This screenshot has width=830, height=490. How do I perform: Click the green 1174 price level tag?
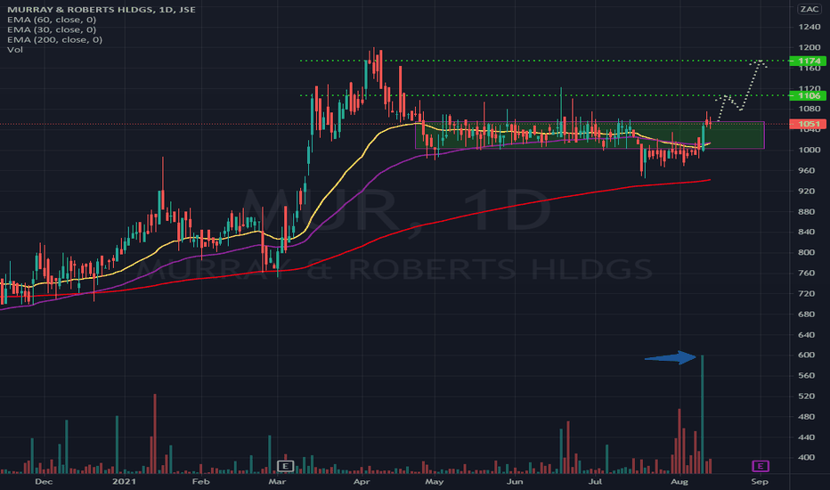(808, 61)
